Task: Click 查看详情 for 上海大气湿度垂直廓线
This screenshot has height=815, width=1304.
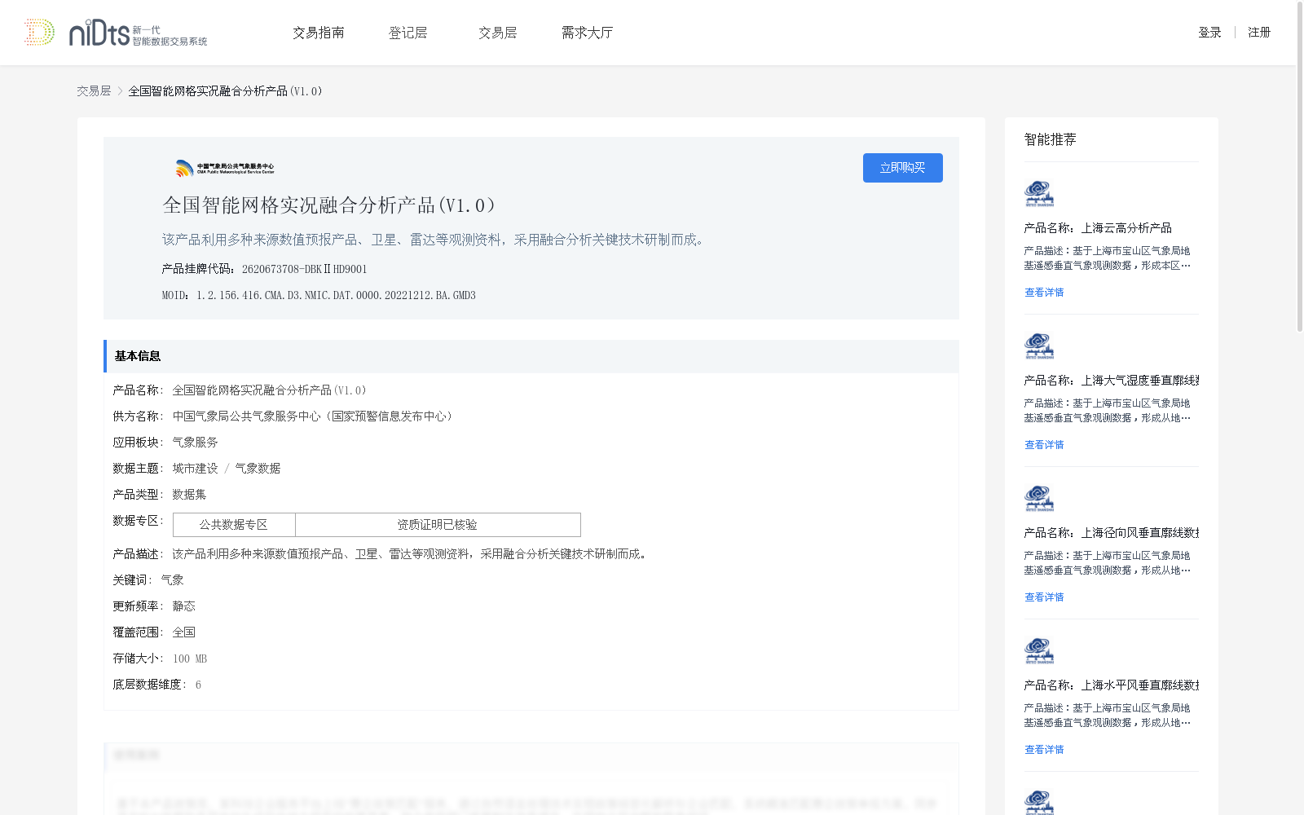Action: click(x=1044, y=445)
